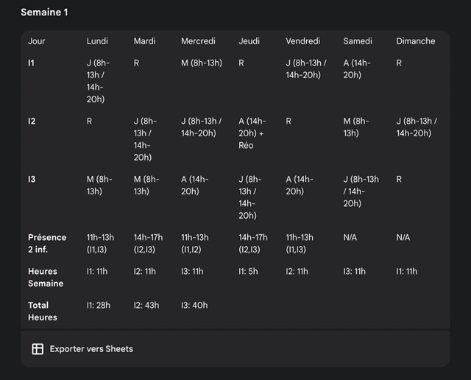The height and width of the screenshot is (380, 471).
Task: Click the Sheets table icon
Action: coord(38,349)
